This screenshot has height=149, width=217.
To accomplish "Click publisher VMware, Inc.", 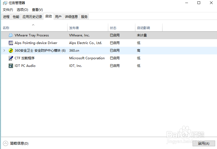I will tap(79, 35).
